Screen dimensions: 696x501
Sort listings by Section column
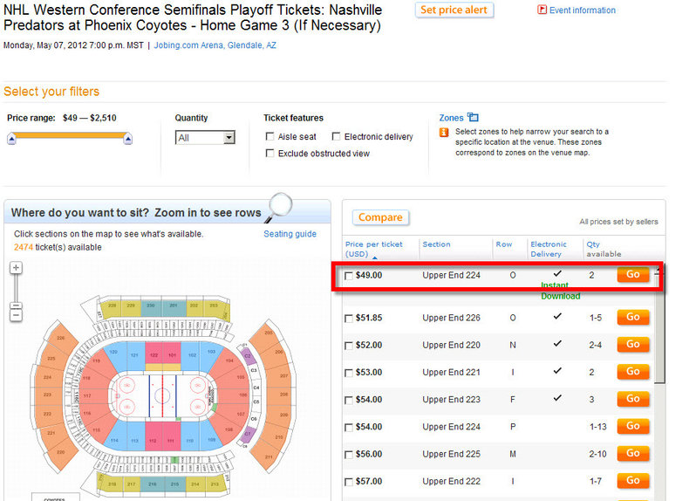(x=436, y=244)
